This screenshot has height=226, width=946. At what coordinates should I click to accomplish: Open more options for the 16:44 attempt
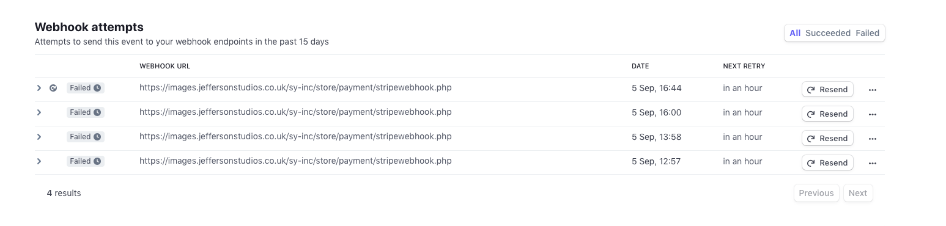(x=873, y=90)
